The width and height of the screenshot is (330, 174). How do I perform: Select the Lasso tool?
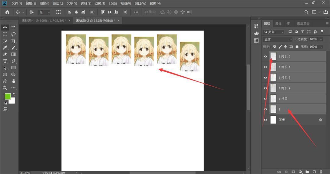(13, 34)
